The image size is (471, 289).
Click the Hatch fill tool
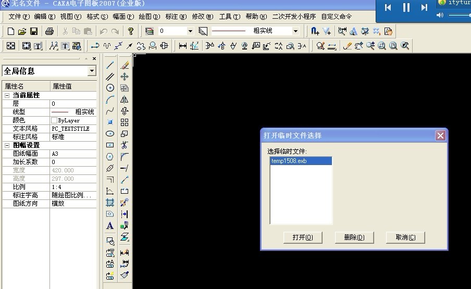pyautogui.click(x=110, y=203)
